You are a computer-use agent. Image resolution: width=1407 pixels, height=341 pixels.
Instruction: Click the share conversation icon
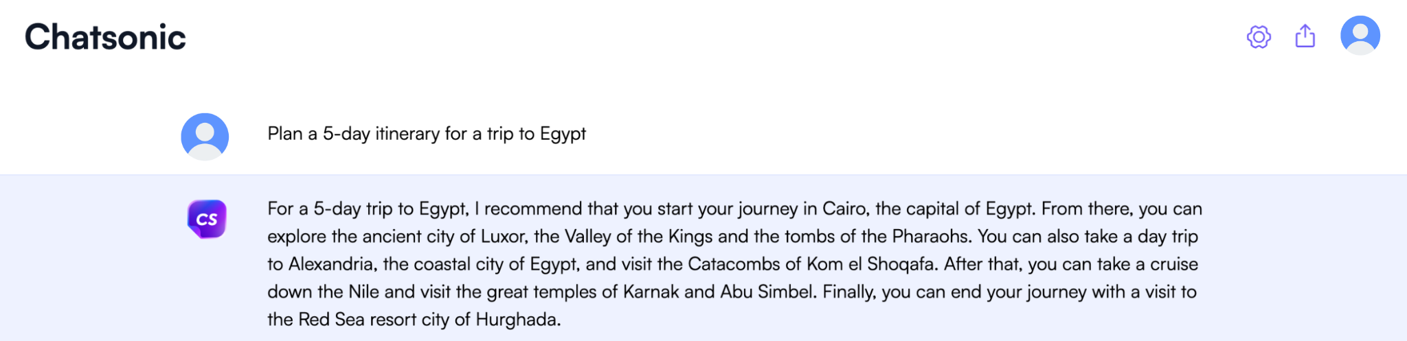click(1305, 36)
